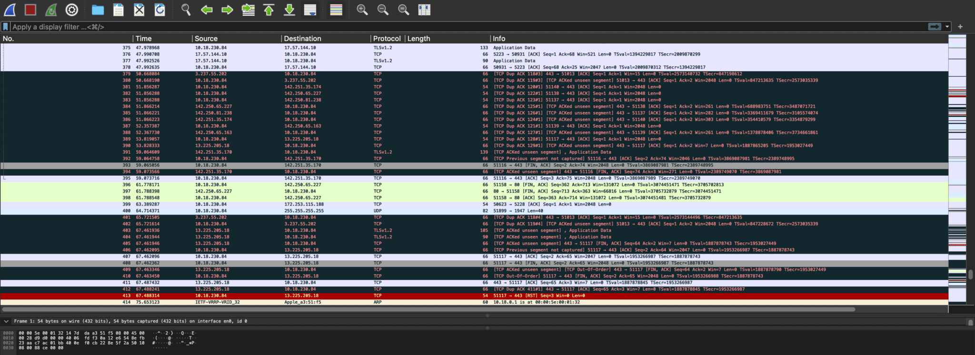Screen dimensions: 975x355
Task: Click the details pane vertical scrollbar
Action: 970,322
